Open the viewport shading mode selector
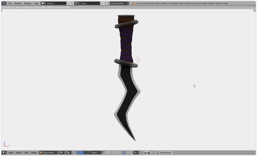Screen dimensions: 257x156 tap(62, 153)
